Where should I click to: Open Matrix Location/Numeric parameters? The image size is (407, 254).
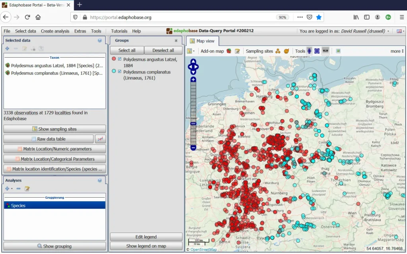point(54,149)
